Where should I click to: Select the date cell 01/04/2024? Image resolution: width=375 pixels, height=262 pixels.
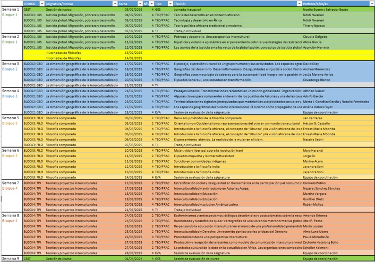[132, 259]
